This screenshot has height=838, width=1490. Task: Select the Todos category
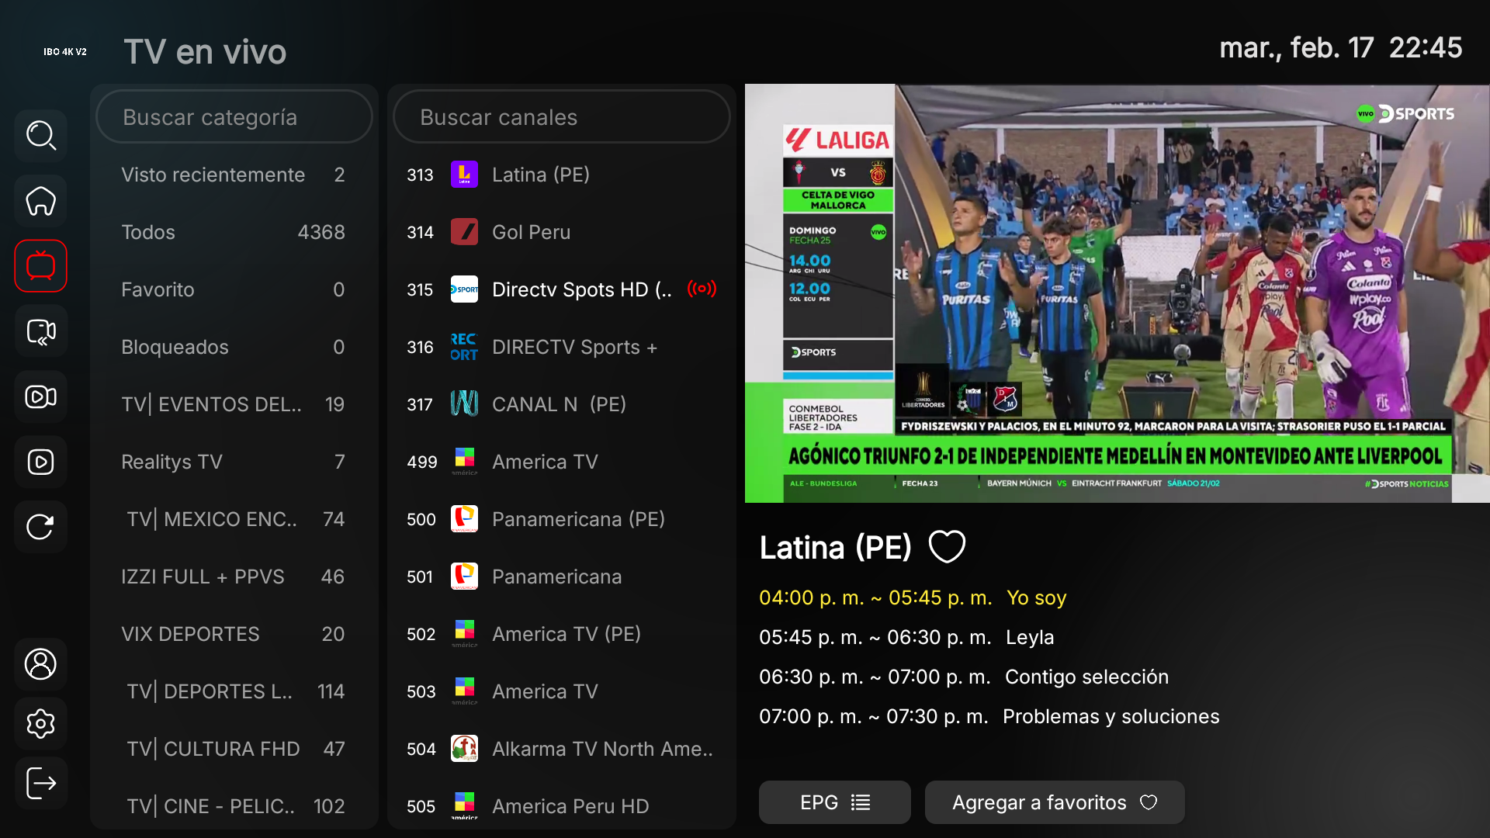[x=234, y=232]
